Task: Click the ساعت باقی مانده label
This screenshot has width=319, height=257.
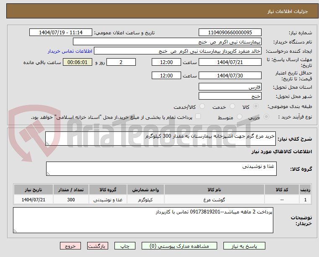Action: (42, 62)
